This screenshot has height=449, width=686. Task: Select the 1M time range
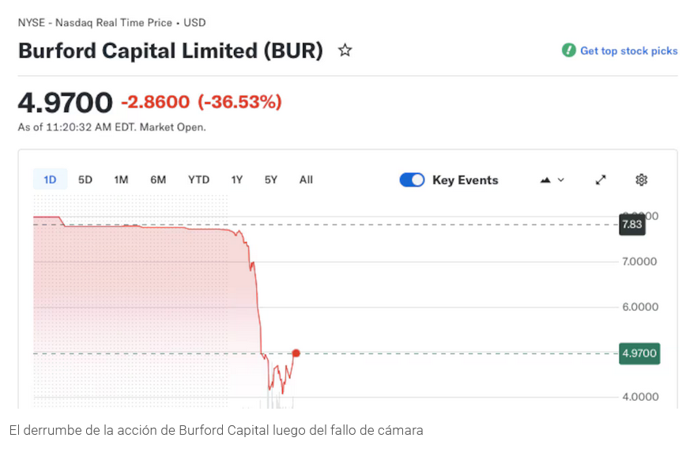(x=121, y=180)
